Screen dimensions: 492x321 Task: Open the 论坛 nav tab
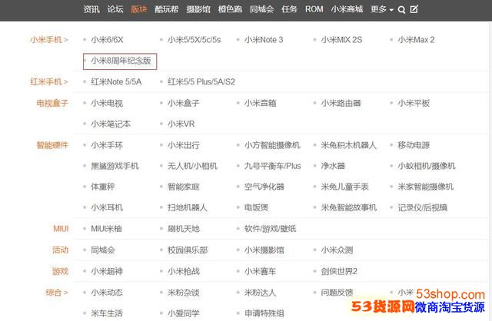pyautogui.click(x=115, y=9)
